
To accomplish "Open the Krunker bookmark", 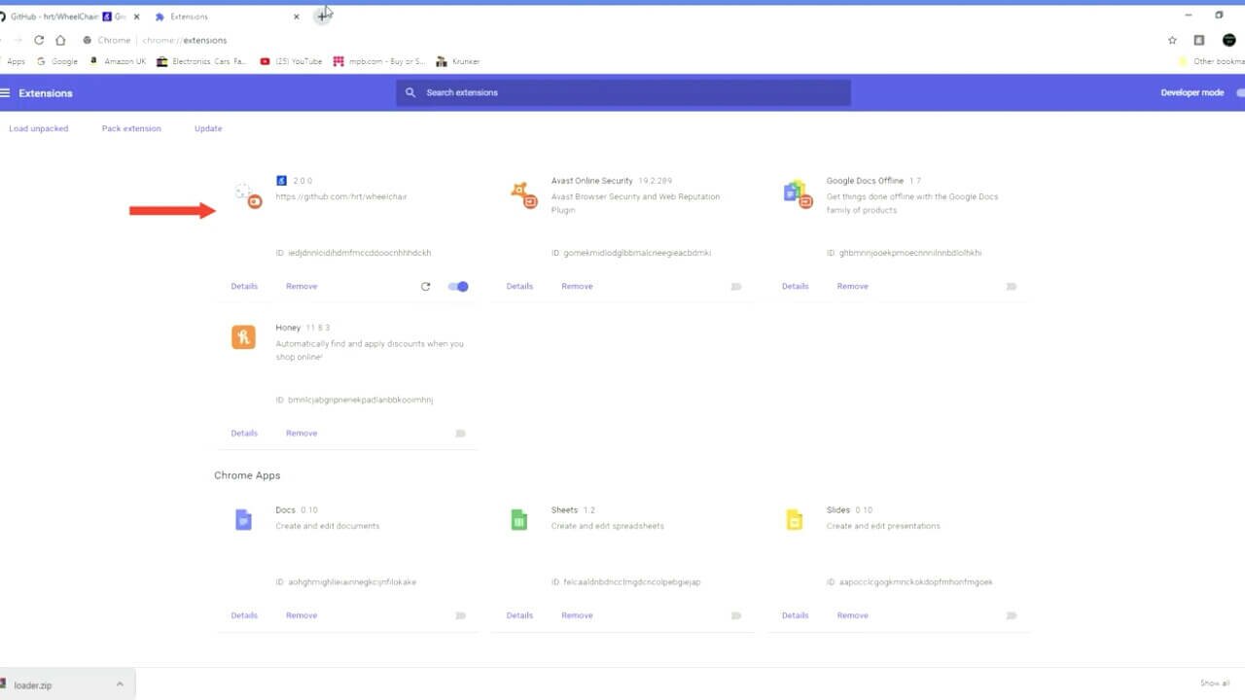I will coord(458,61).
